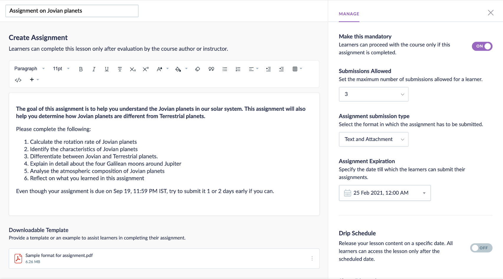Open source code view

[x=18, y=80]
